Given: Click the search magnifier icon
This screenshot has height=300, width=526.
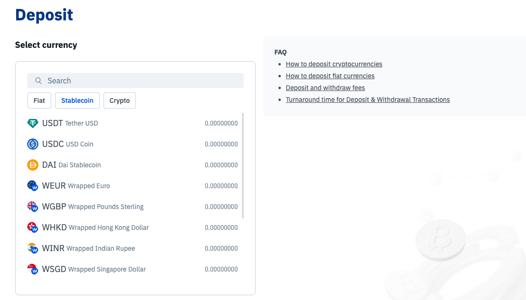Looking at the screenshot, I should [38, 81].
